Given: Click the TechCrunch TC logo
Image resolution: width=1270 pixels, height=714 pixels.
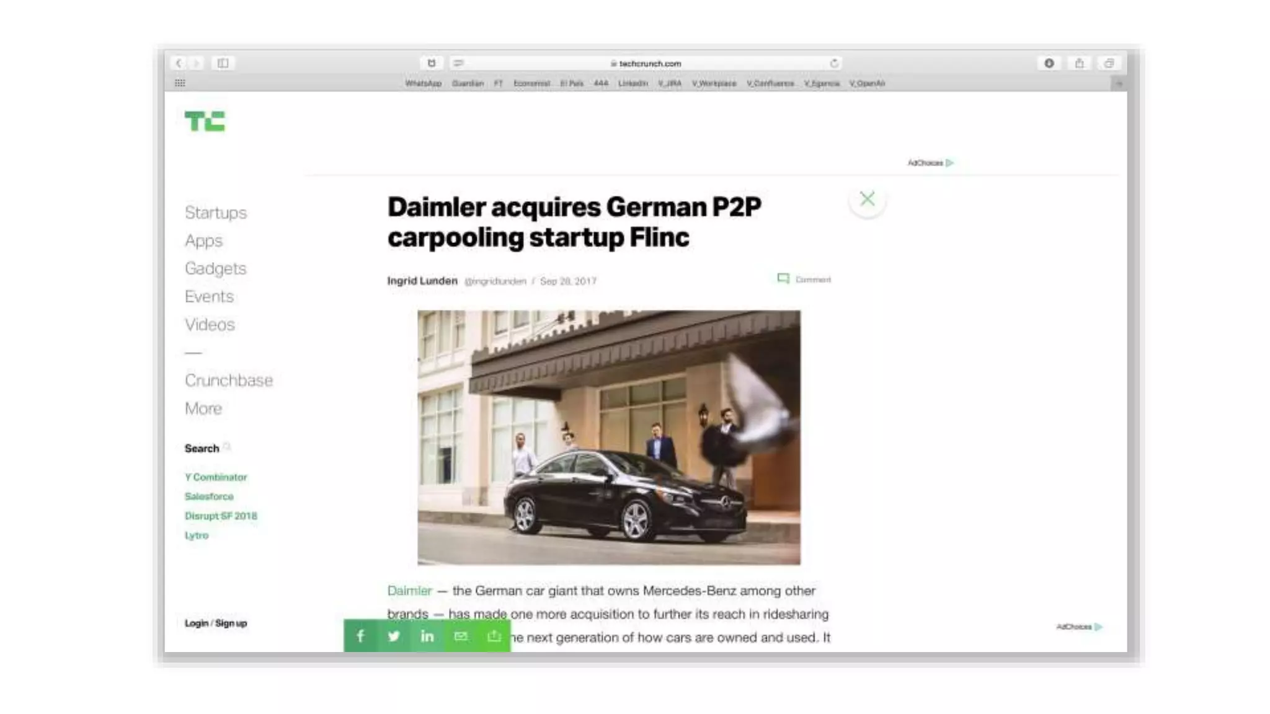Looking at the screenshot, I should [x=205, y=121].
